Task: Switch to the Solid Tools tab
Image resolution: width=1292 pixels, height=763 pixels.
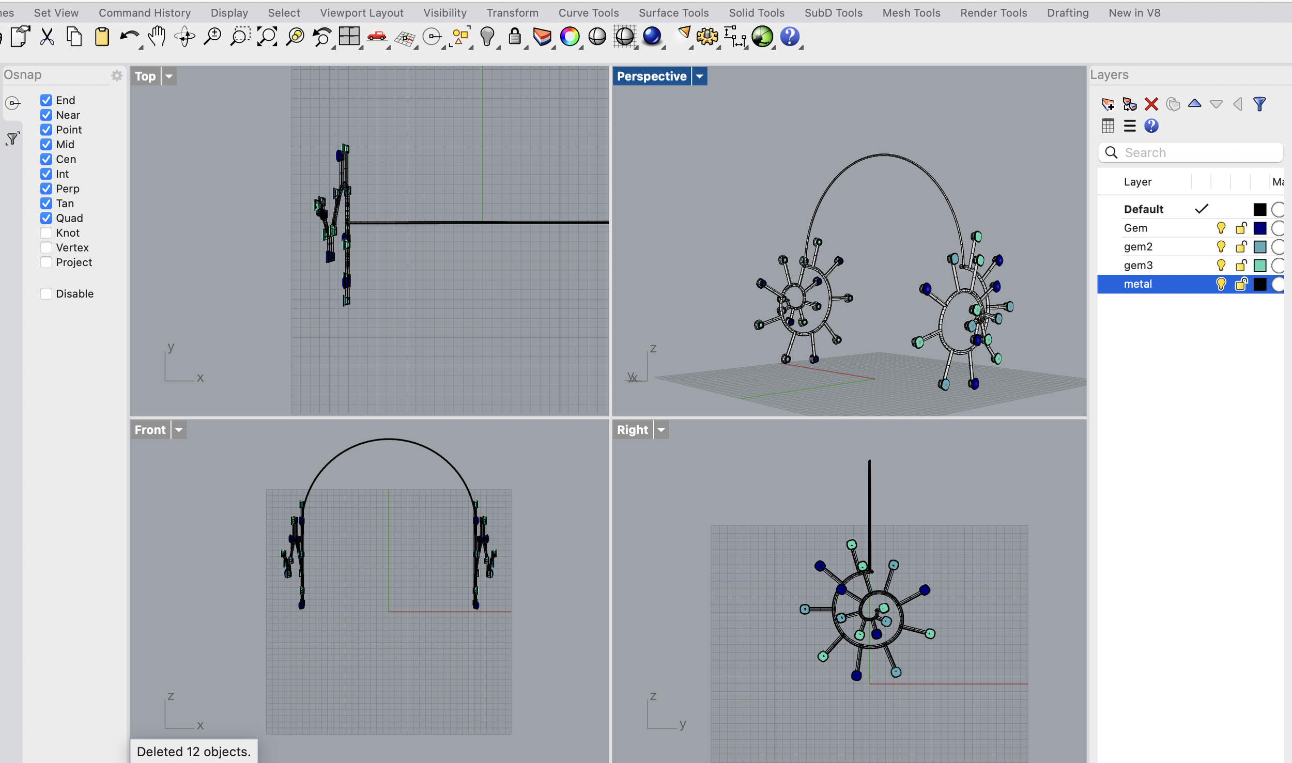Action: tap(756, 12)
